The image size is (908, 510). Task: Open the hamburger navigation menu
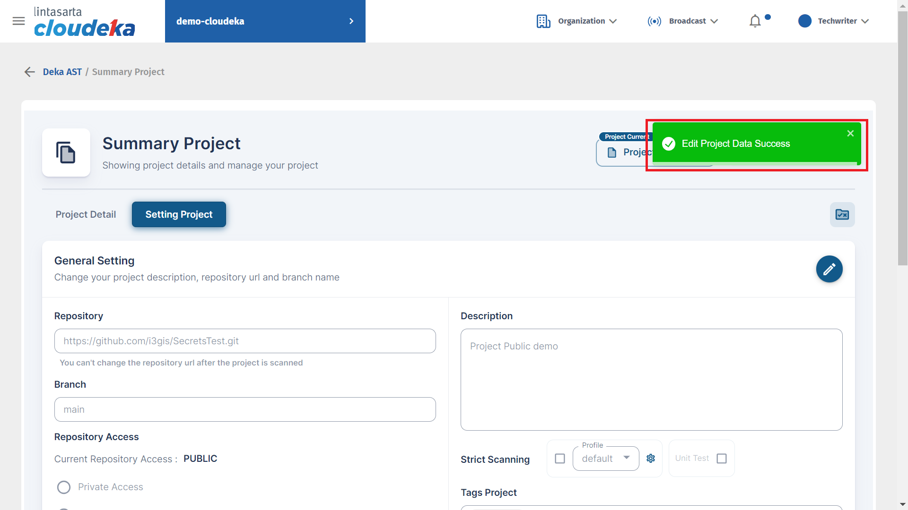pos(18,21)
